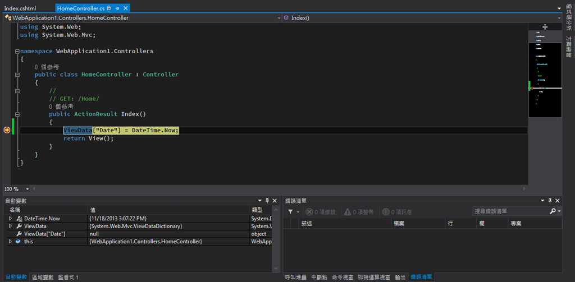Open the 方案總管 side tab
Screen dimensions: 575x282
point(569,47)
